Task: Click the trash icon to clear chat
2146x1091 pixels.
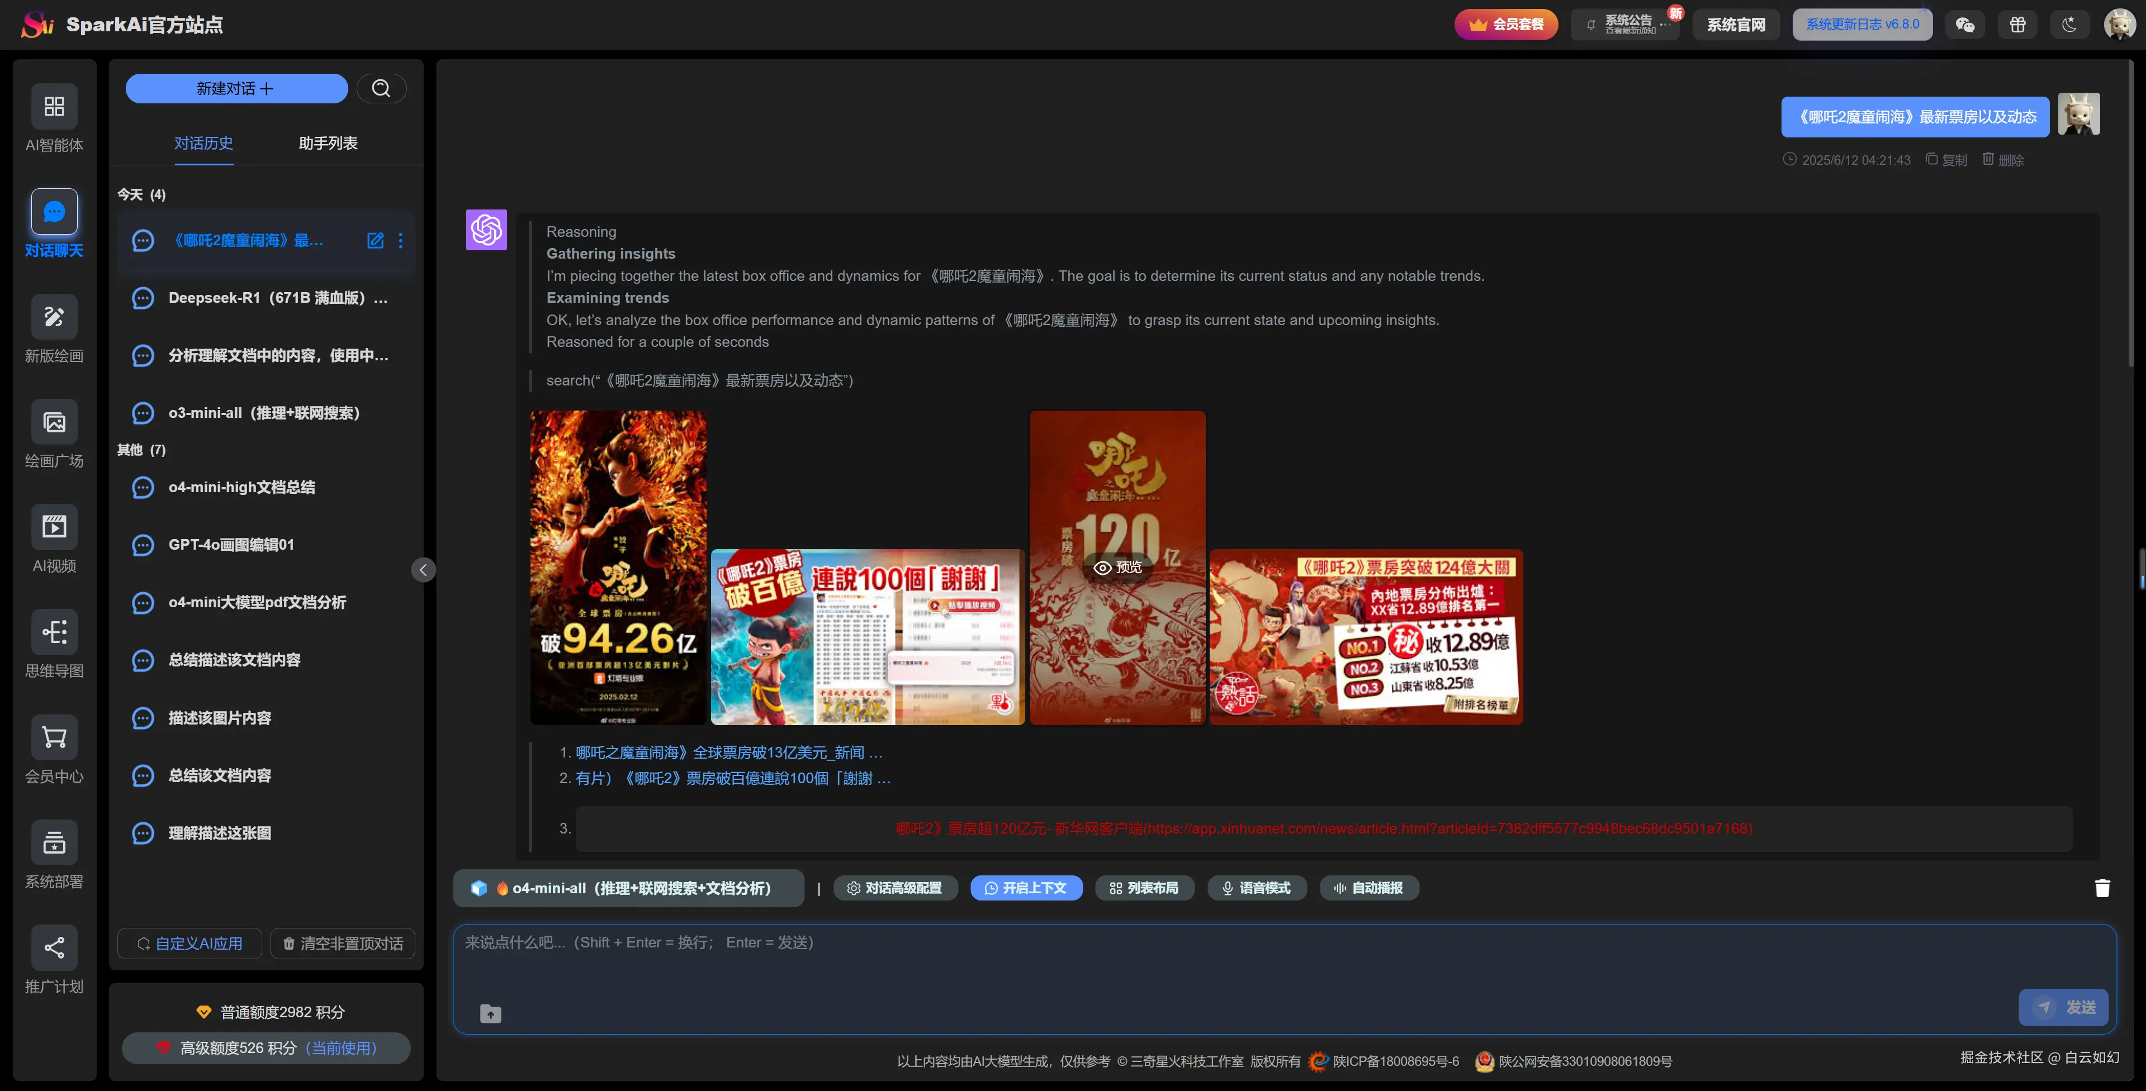Action: coord(2102,888)
